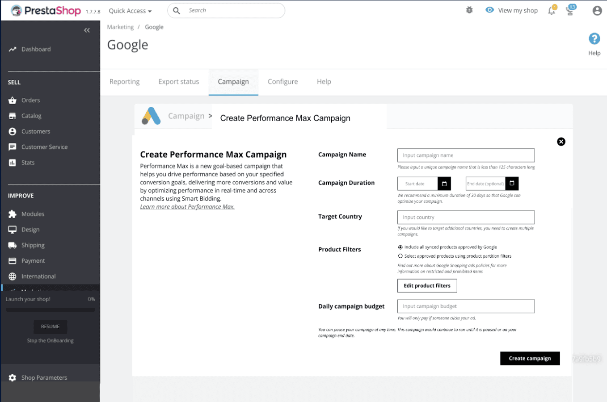Image resolution: width=607 pixels, height=402 pixels.
Task: Open the user profile avatar icon
Action: [597, 11]
